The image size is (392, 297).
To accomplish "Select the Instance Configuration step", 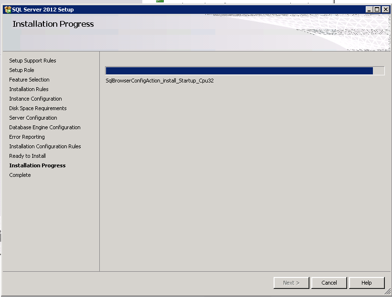I will coord(35,99).
